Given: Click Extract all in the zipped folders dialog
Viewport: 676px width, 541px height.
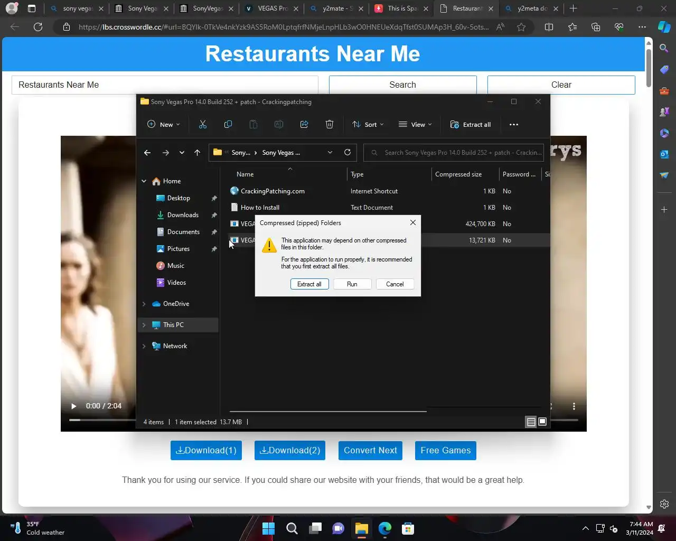Looking at the screenshot, I should [x=309, y=284].
